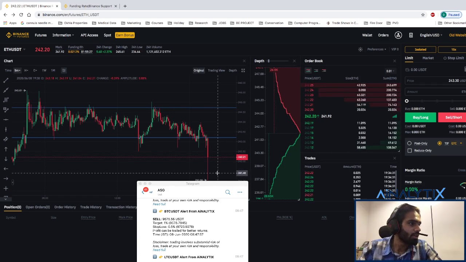Viewport: 466px width, 262px height.
Task: Click the order Price input field
Action: pyautogui.click(x=436, y=81)
